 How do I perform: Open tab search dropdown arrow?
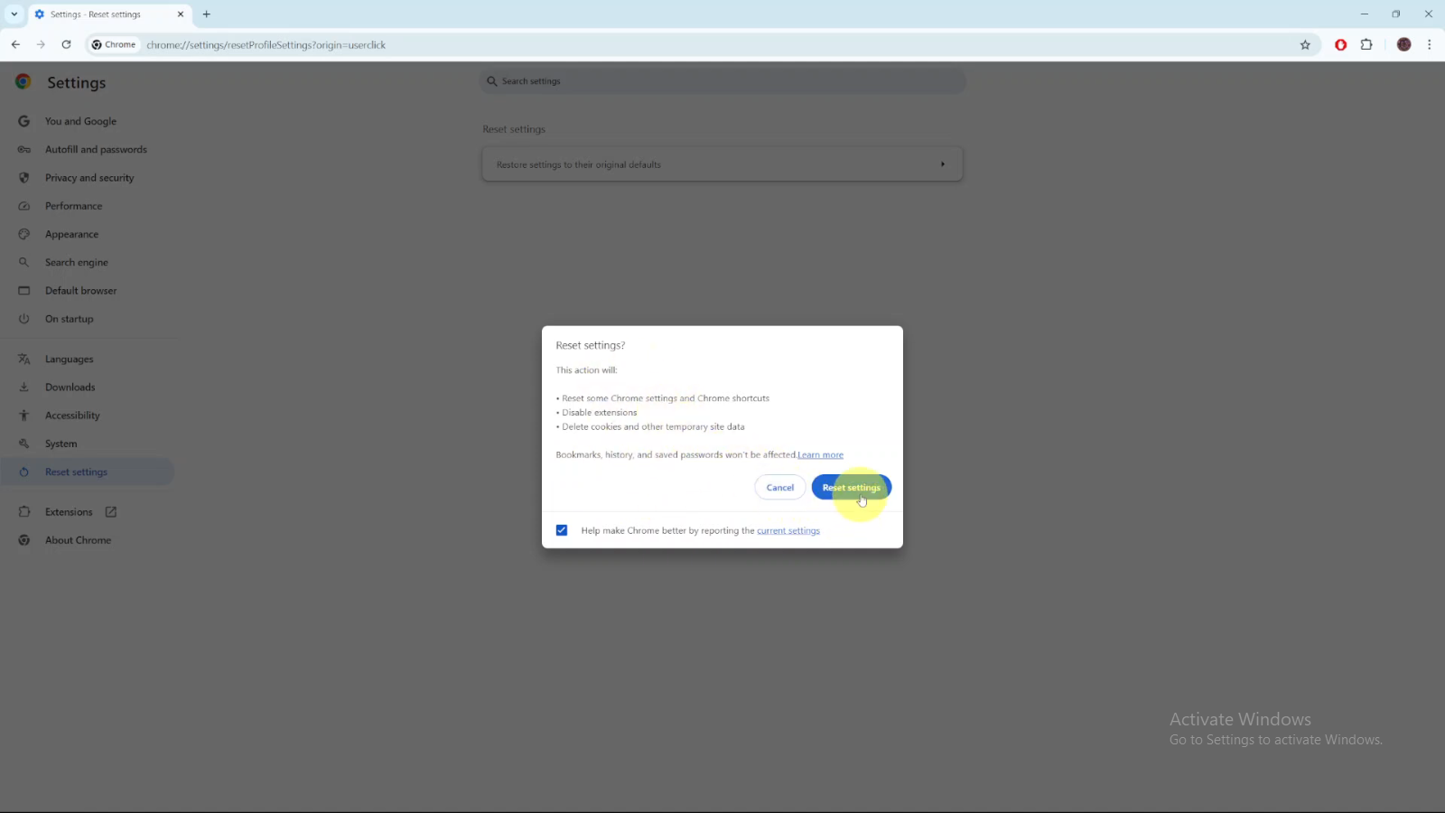pyautogui.click(x=14, y=14)
